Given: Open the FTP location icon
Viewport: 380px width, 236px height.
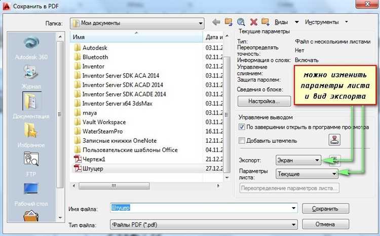Looking at the screenshot, I should click(31, 164).
